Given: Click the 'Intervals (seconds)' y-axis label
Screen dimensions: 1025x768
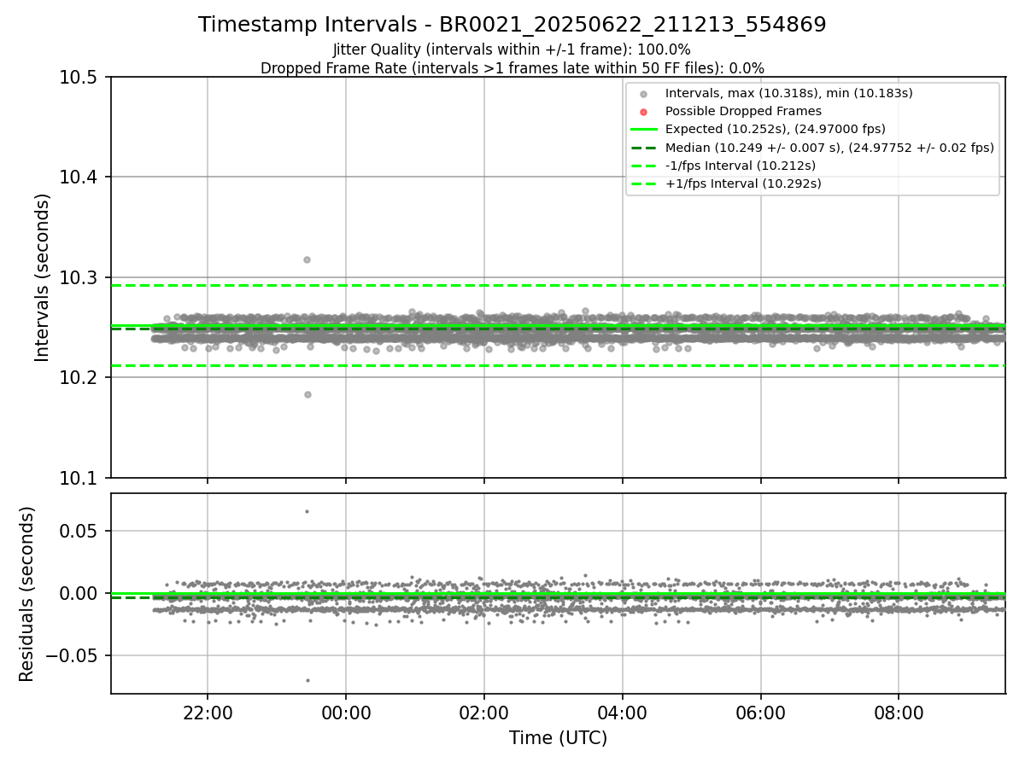Looking at the screenshot, I should coord(43,277).
